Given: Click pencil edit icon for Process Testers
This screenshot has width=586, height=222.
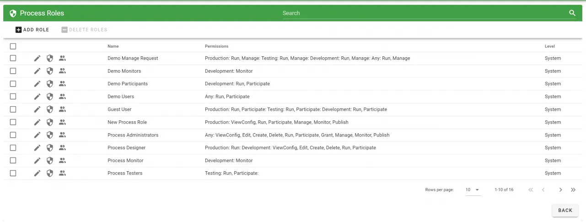Looking at the screenshot, I should pos(37,173).
